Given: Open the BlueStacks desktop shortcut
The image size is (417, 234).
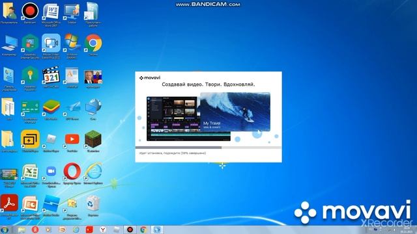Looking at the screenshot, I should point(51,107).
